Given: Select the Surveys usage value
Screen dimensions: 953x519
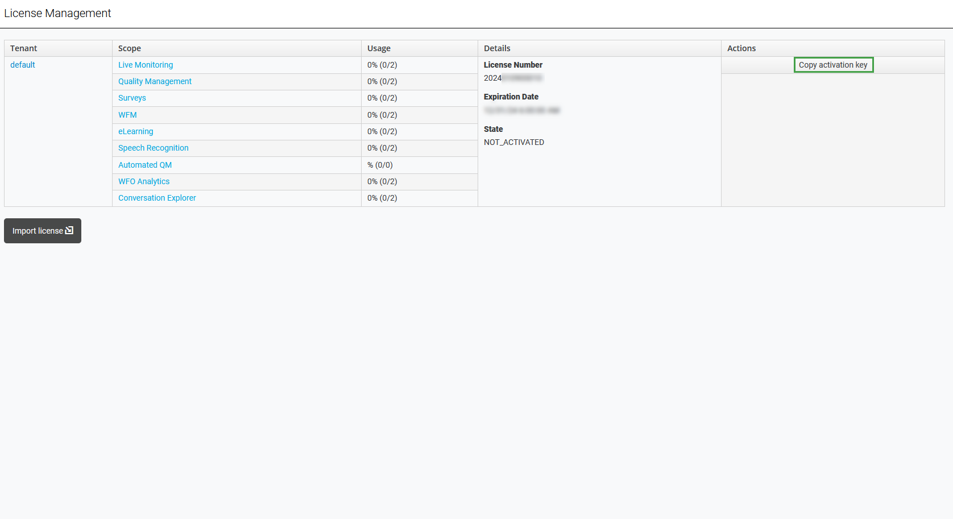Looking at the screenshot, I should pos(382,98).
